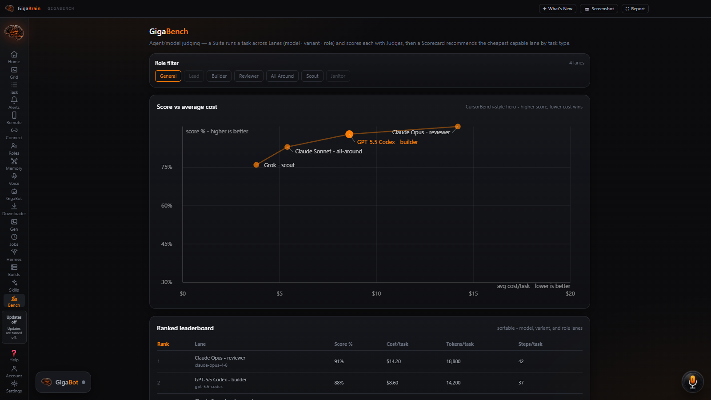This screenshot has width=711, height=400.
Task: Click the Claude Sonnet - all-around chart point
Action: [x=288, y=147]
